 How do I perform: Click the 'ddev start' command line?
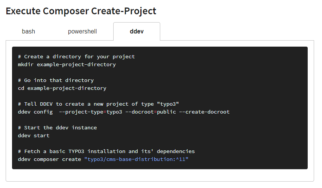(34, 136)
